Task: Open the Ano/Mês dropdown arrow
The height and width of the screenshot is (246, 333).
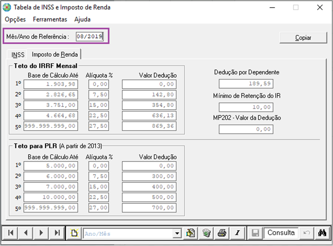Action: 177,233
